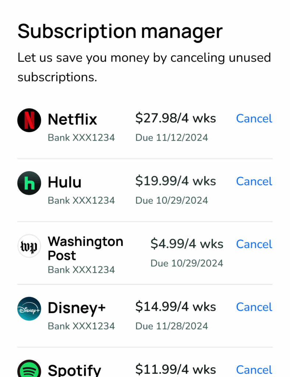
Task: Click the Spotify logo icon
Action: coord(29,369)
